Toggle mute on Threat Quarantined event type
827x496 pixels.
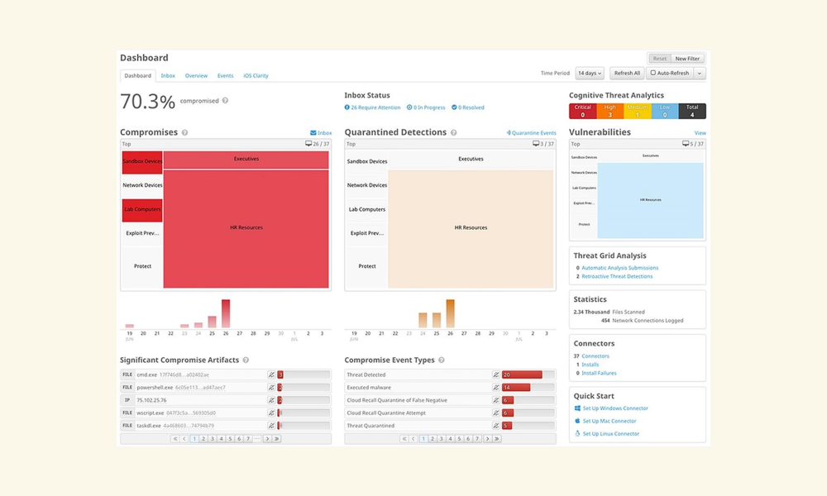[x=495, y=426]
